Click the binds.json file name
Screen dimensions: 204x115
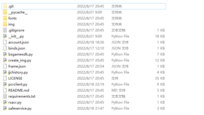pos(17,48)
